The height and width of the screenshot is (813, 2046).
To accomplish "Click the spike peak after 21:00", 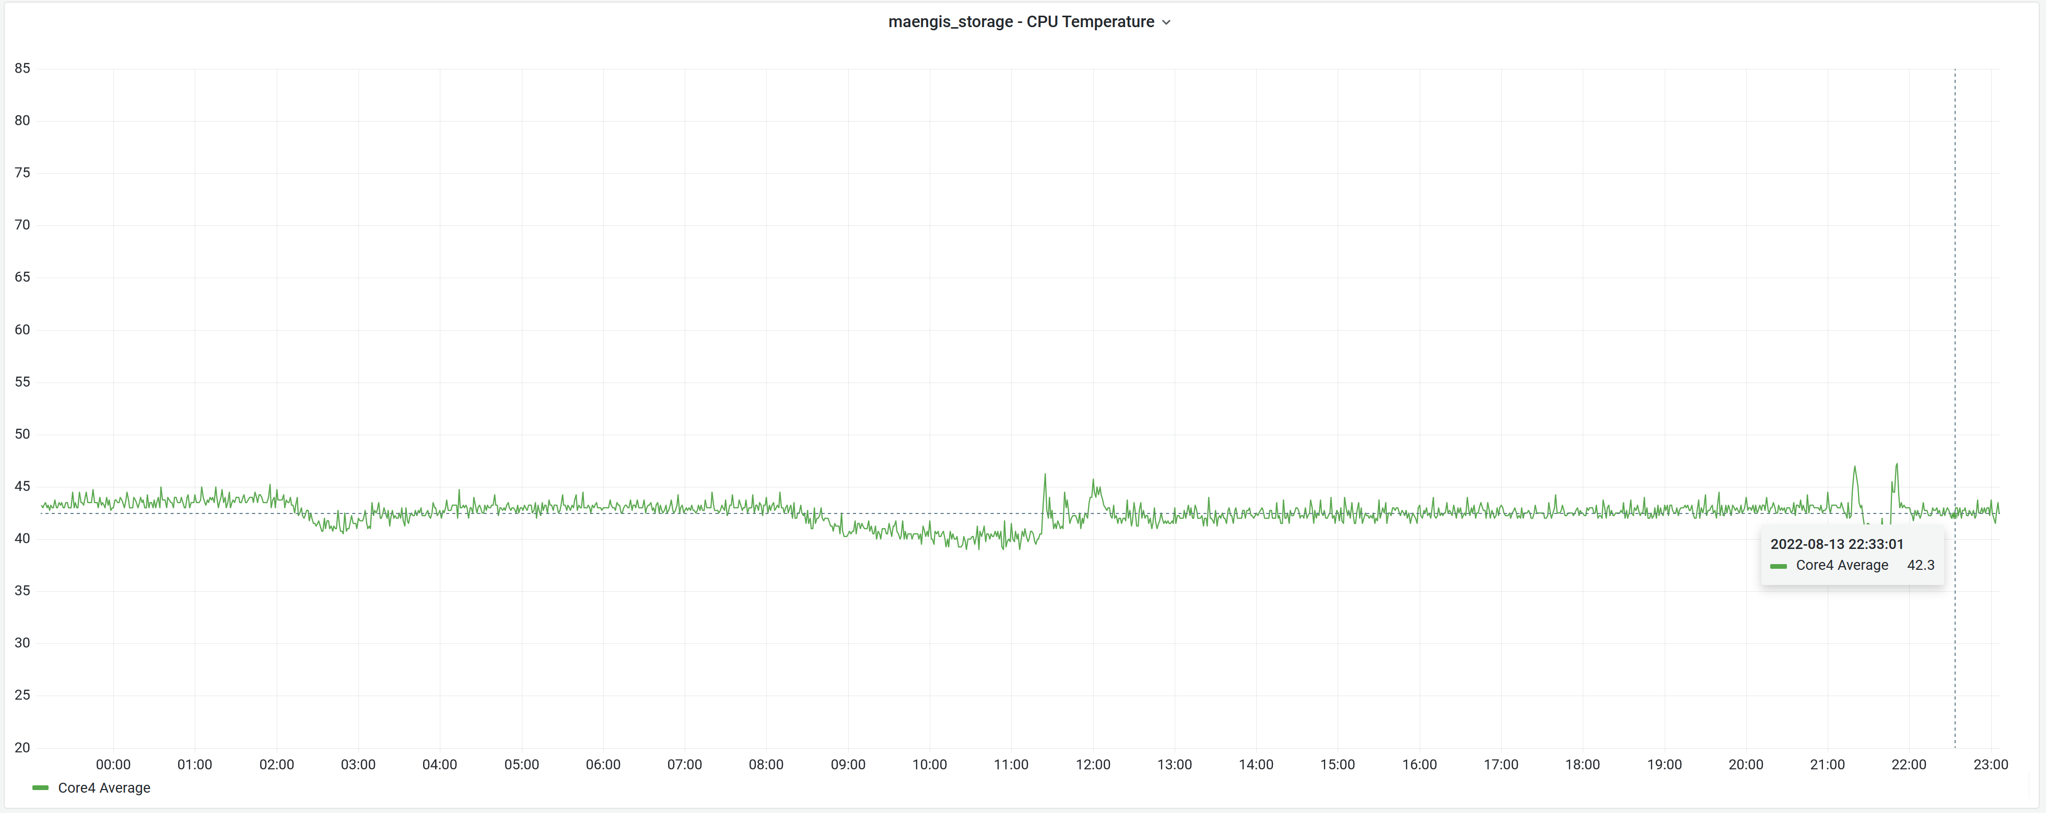I will click(x=1855, y=467).
